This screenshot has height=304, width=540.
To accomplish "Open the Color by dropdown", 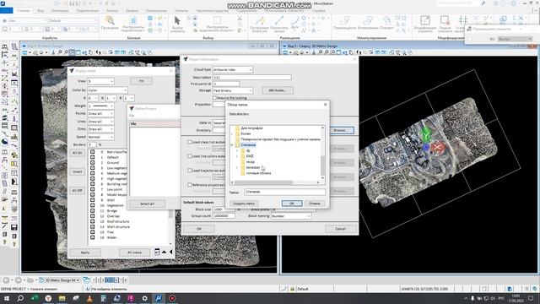I will point(107,90).
